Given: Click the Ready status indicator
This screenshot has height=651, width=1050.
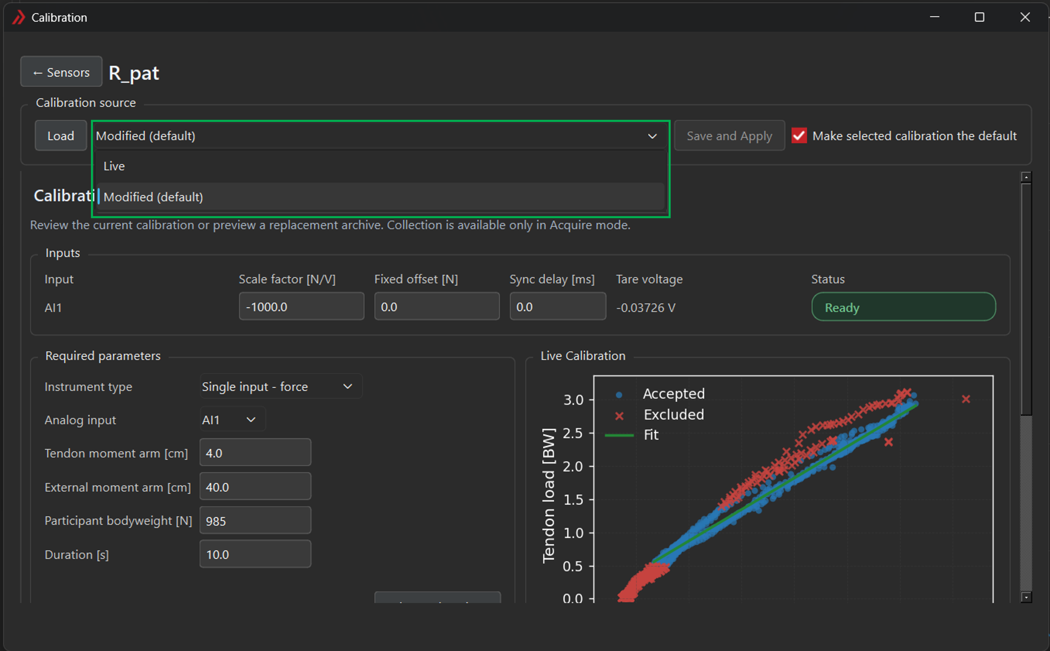Looking at the screenshot, I should pos(903,307).
